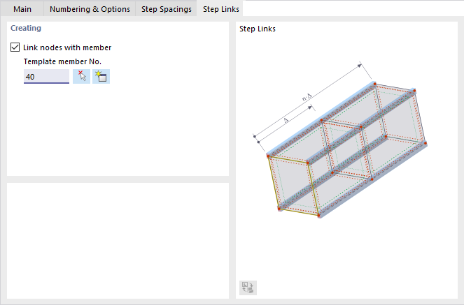
Task: Click the 'Template member No.' label
Action: [62, 61]
